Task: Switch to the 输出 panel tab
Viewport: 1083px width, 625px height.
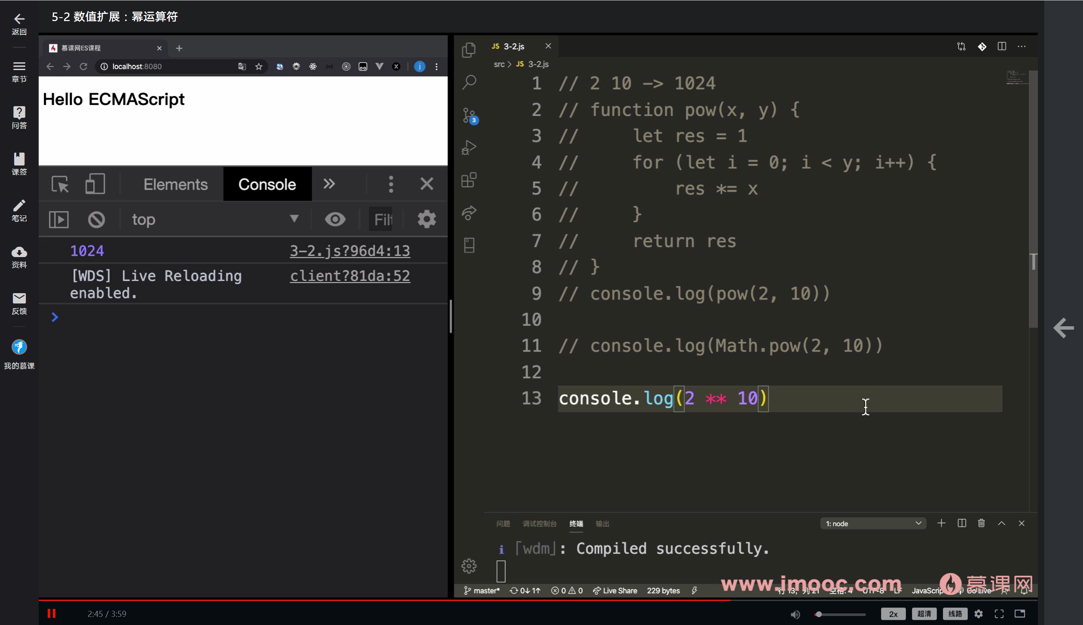Action: pos(602,524)
